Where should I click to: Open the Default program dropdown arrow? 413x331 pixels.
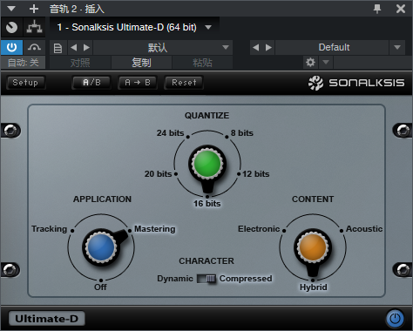pos(397,47)
